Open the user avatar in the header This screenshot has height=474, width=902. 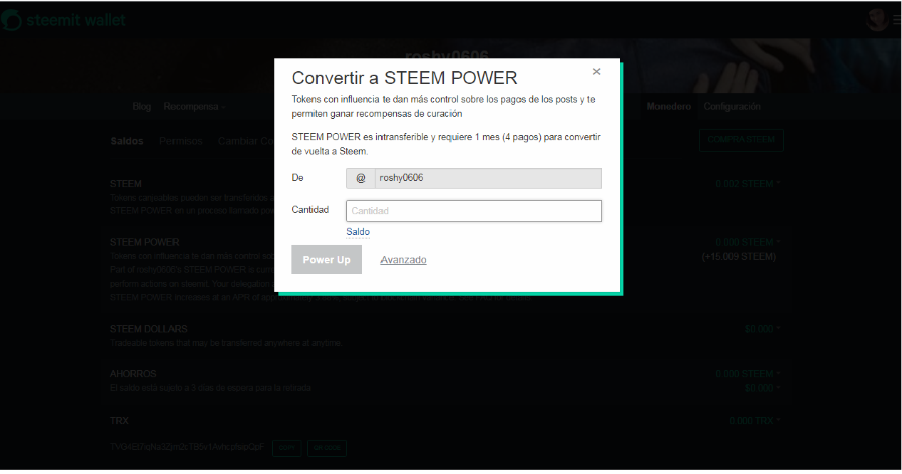point(877,20)
